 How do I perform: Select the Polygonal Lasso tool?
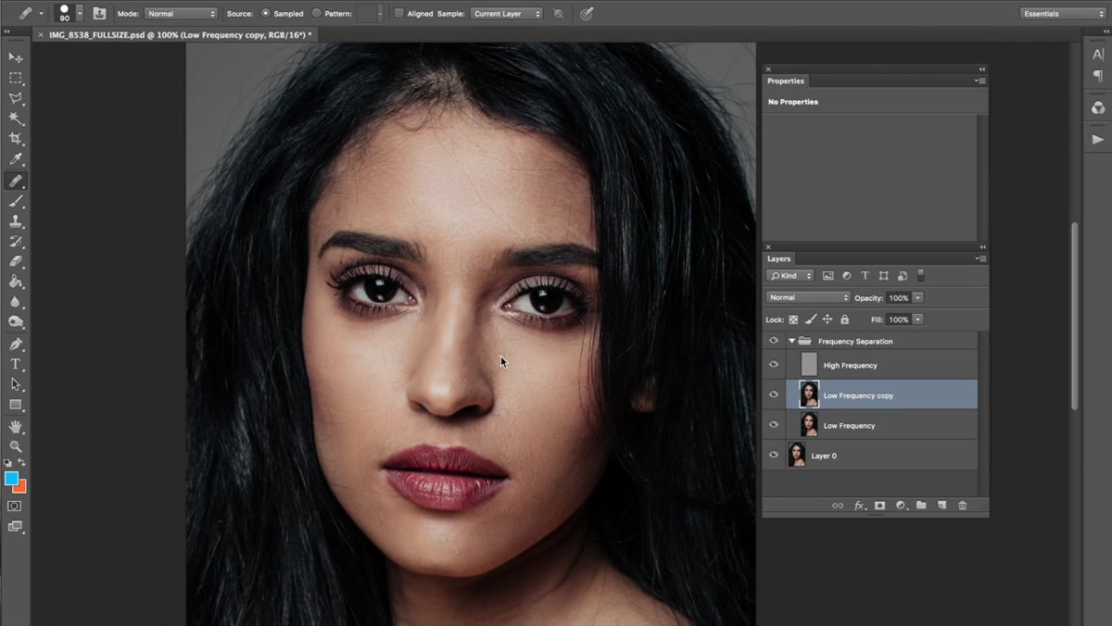click(16, 98)
